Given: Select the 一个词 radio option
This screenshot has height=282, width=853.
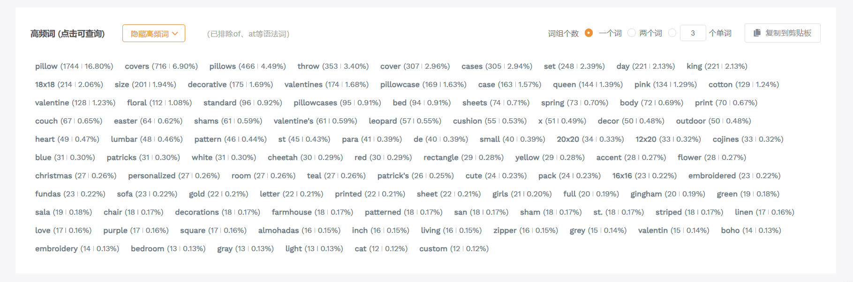Looking at the screenshot, I should tap(589, 33).
